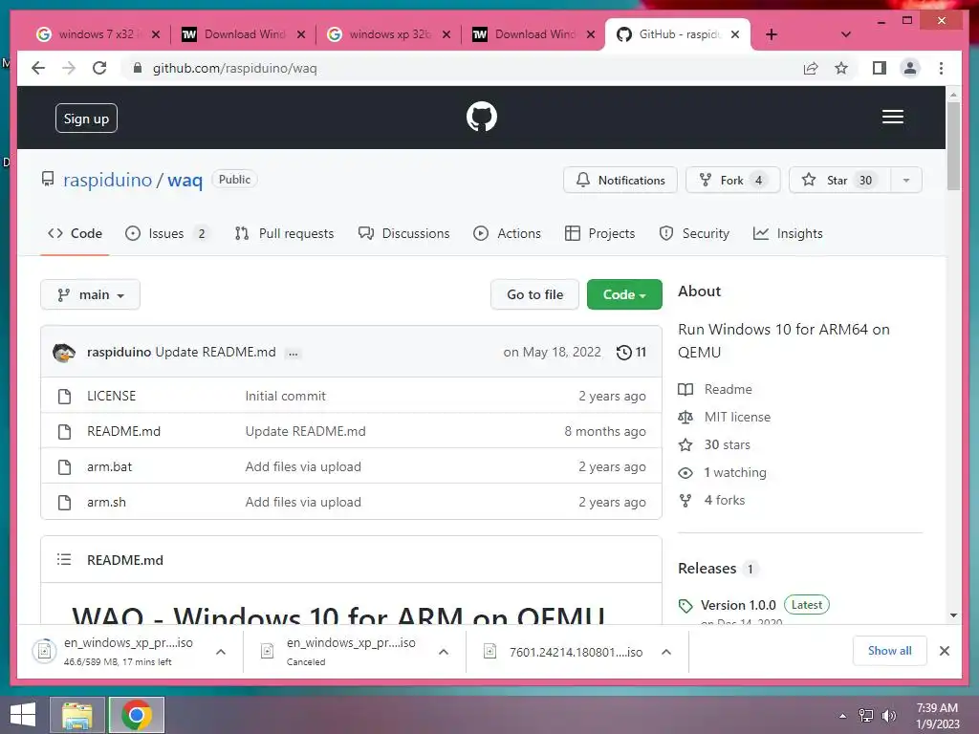Open the Windows Start button
The width and height of the screenshot is (979, 734).
pos(23,715)
